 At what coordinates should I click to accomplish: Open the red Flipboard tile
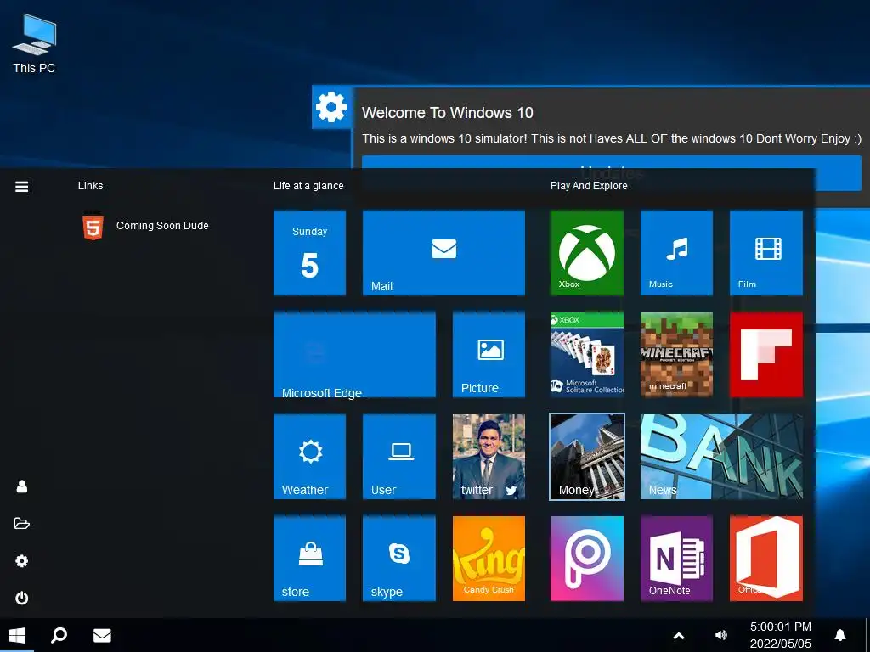765,355
